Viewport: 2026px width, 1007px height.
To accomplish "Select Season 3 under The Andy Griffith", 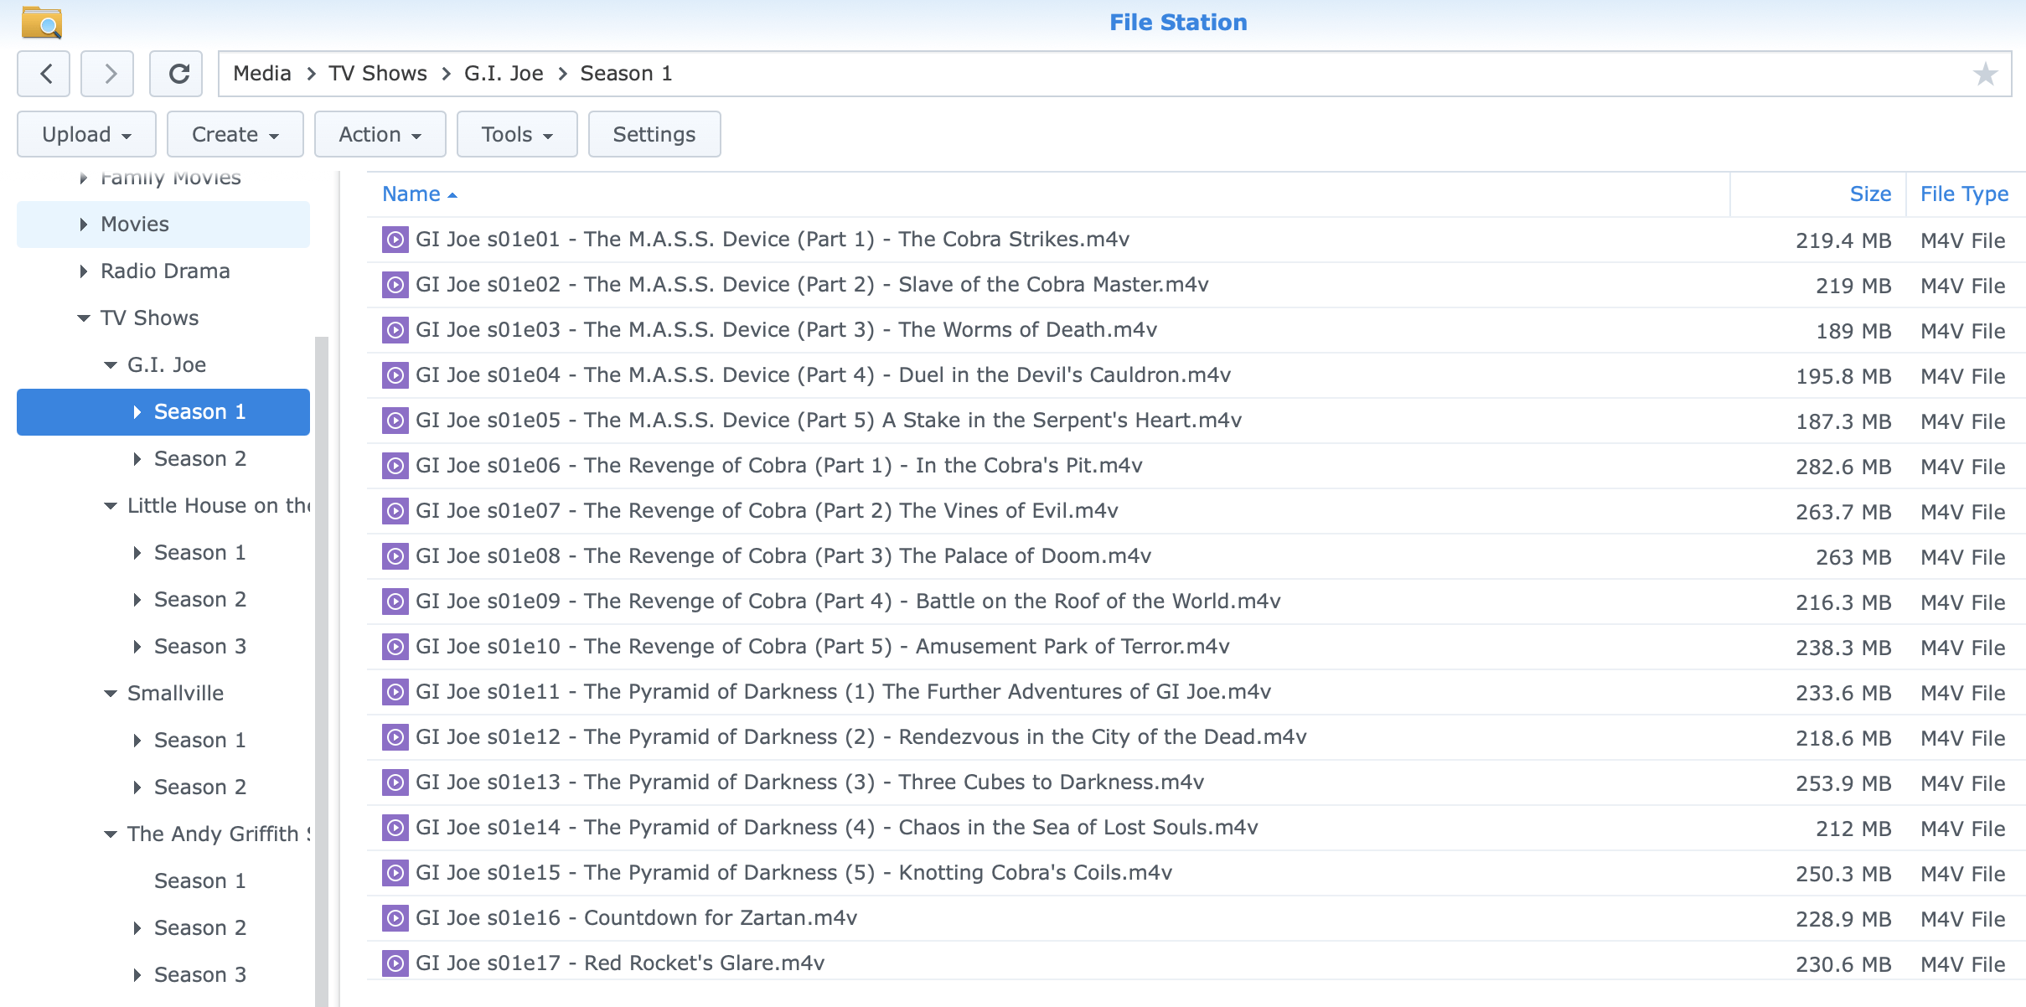I will point(200,975).
